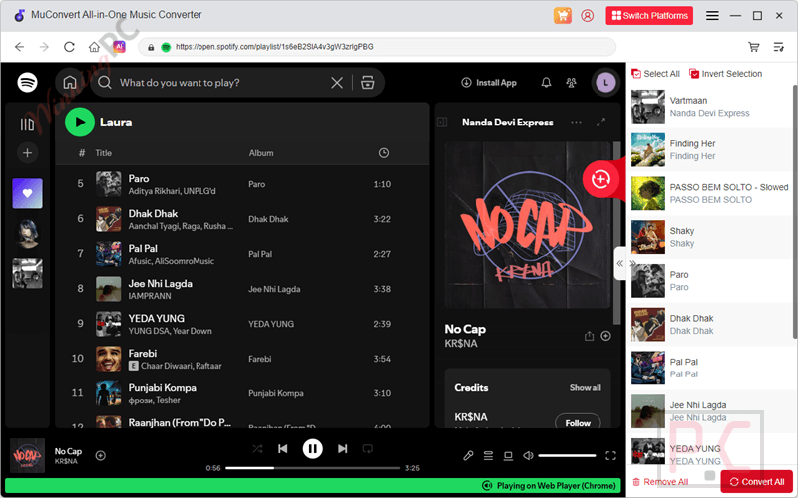The image size is (798, 498).
Task: Open more options for Nanda Devi Express
Action: (x=576, y=122)
